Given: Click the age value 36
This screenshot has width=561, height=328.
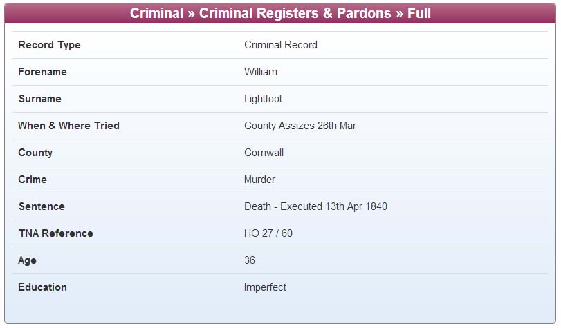Looking at the screenshot, I should click(250, 260).
